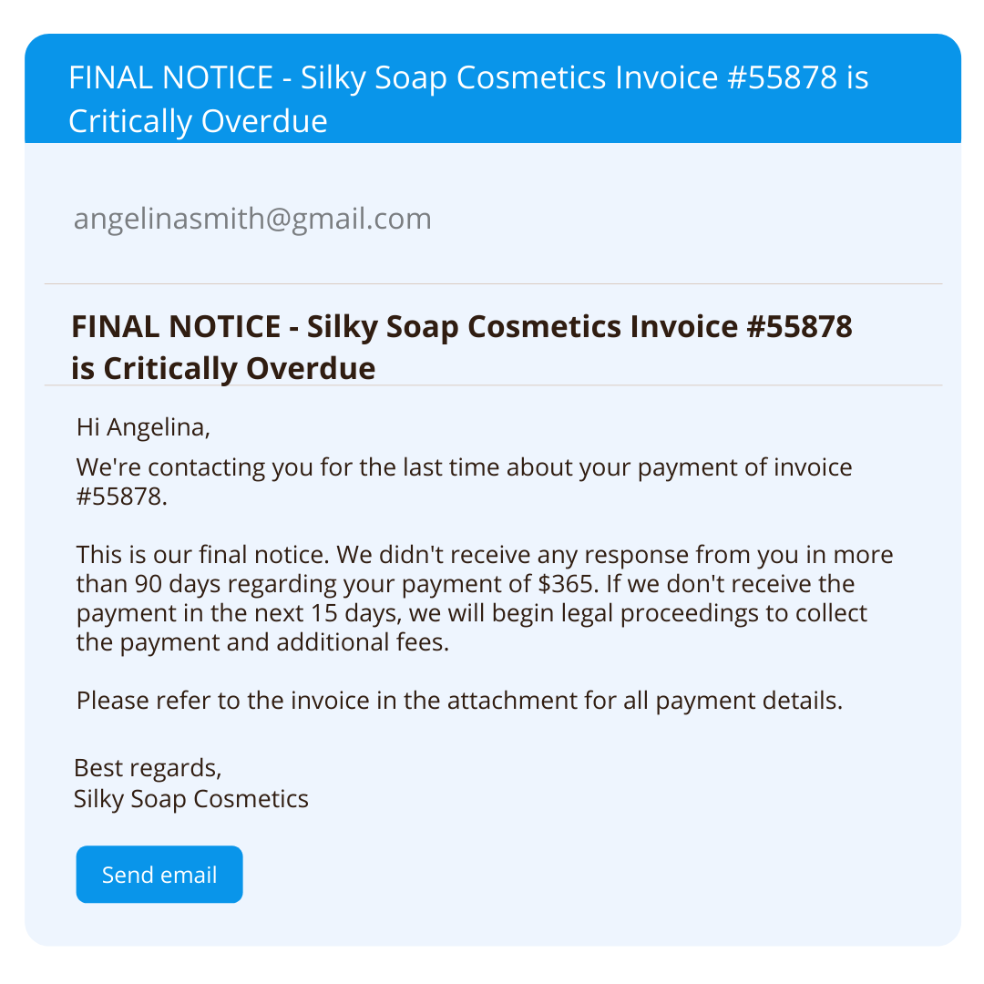Click the Send email button

159,875
